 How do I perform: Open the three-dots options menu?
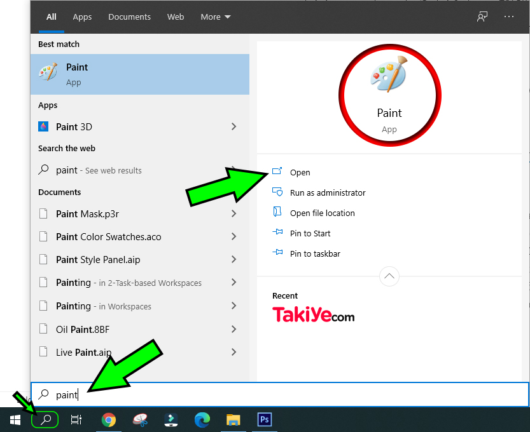[509, 17]
